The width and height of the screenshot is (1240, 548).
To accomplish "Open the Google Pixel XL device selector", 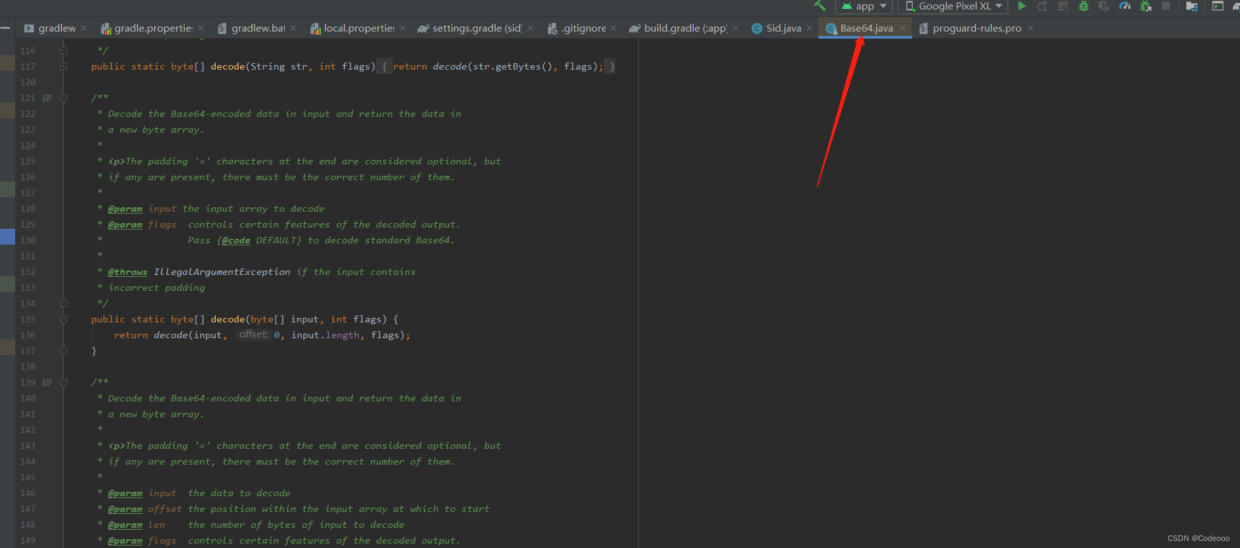I will 953,6.
